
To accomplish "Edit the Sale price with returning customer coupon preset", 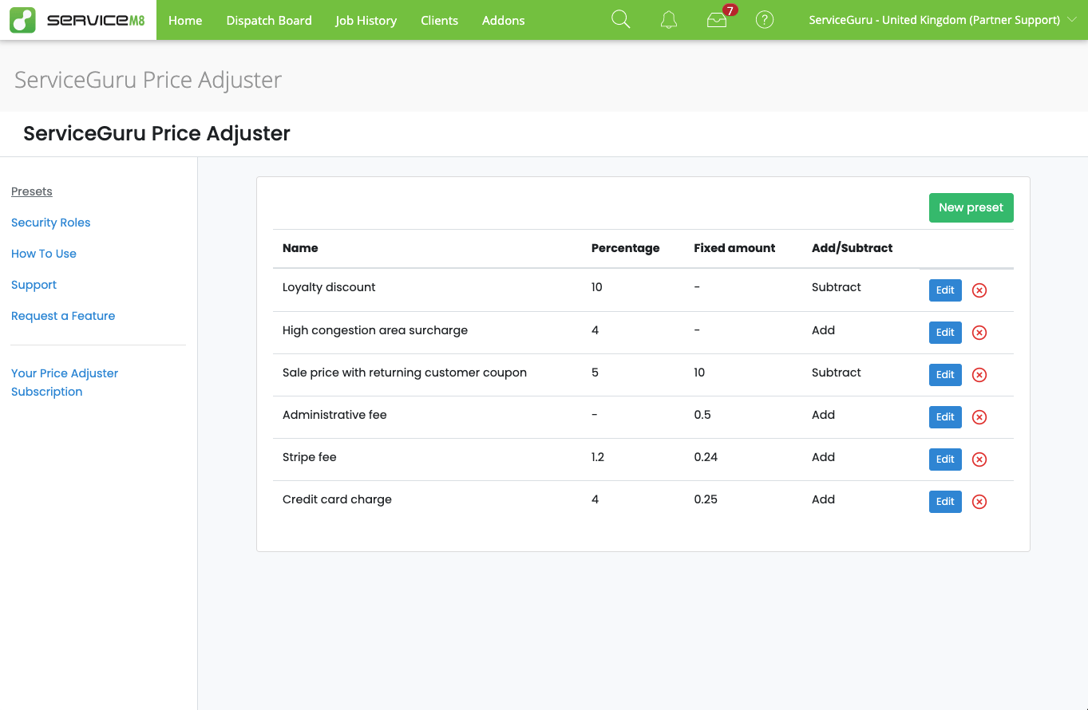I will (945, 375).
